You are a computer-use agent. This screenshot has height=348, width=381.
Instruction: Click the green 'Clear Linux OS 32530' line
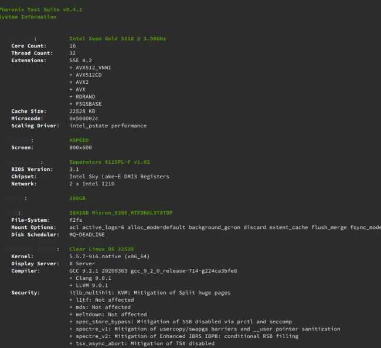pyautogui.click(x=101, y=249)
